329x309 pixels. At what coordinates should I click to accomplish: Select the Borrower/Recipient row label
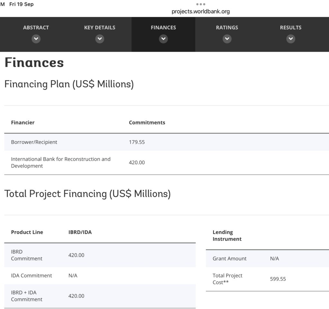pyautogui.click(x=34, y=142)
